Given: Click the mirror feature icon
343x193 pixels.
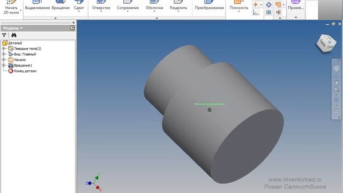Looking at the screenshot, I should coord(269,12).
